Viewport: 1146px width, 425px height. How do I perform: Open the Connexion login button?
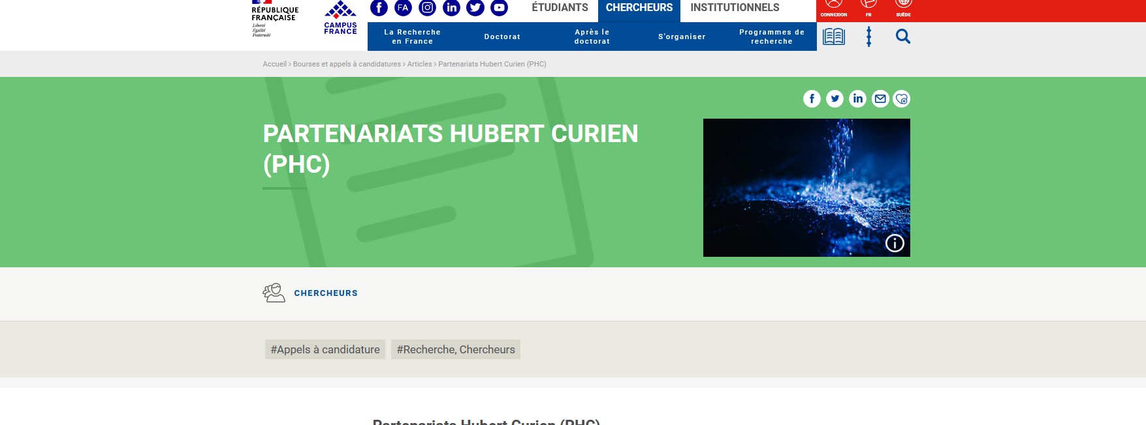pyautogui.click(x=834, y=9)
